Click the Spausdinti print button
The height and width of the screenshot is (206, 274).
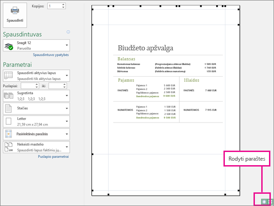point(15,15)
